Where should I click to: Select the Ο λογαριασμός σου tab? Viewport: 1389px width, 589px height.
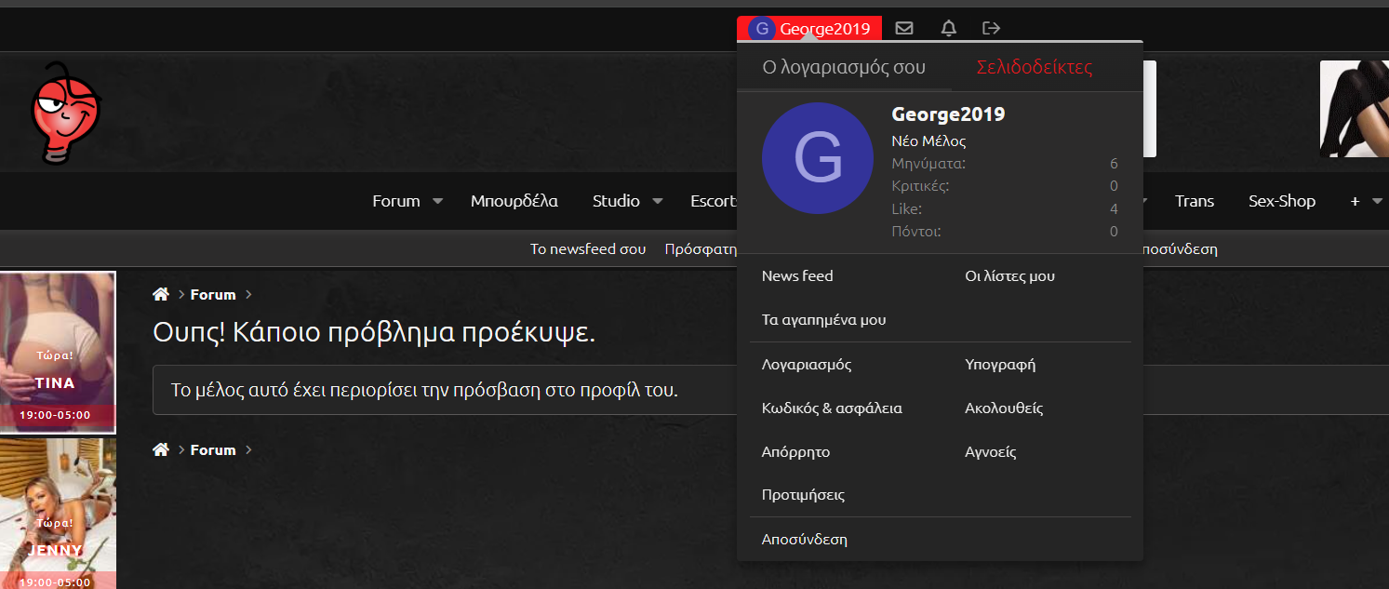(x=844, y=67)
